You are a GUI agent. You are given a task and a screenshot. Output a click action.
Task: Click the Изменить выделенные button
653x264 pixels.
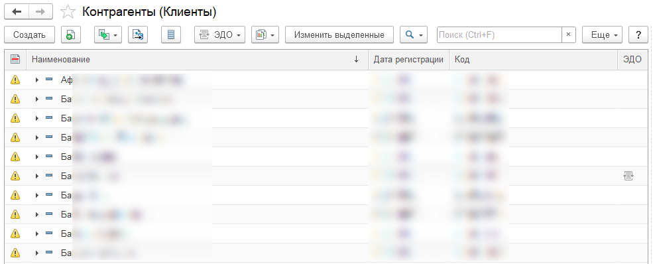(x=339, y=35)
